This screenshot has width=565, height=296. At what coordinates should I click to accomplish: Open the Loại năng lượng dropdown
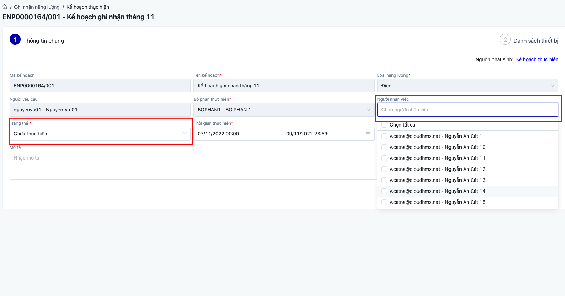tap(467, 86)
